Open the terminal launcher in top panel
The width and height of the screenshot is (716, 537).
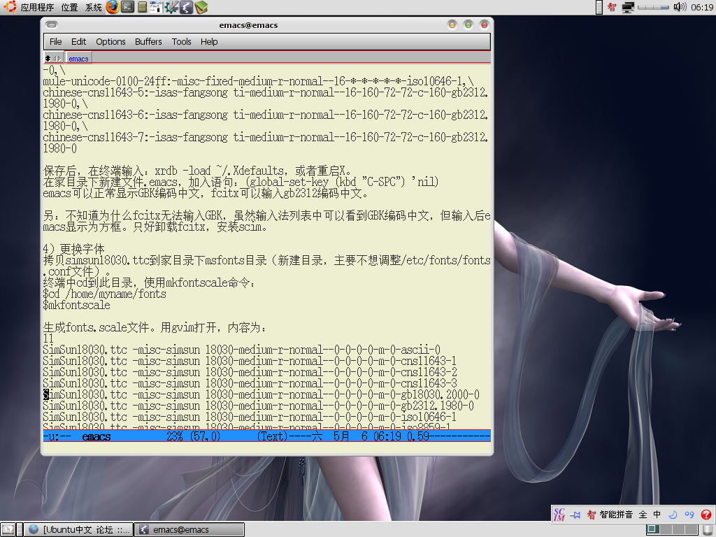128,7
